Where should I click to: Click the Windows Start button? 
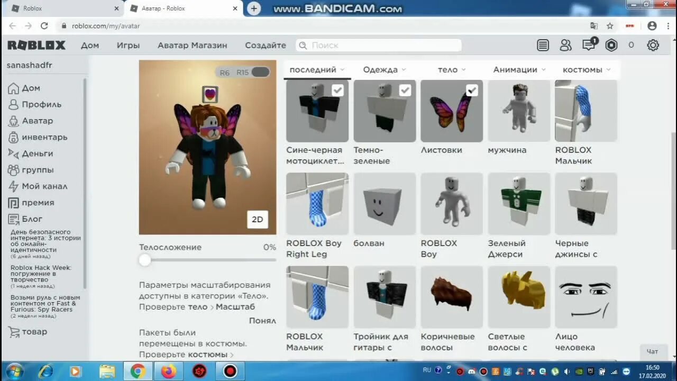coord(14,371)
